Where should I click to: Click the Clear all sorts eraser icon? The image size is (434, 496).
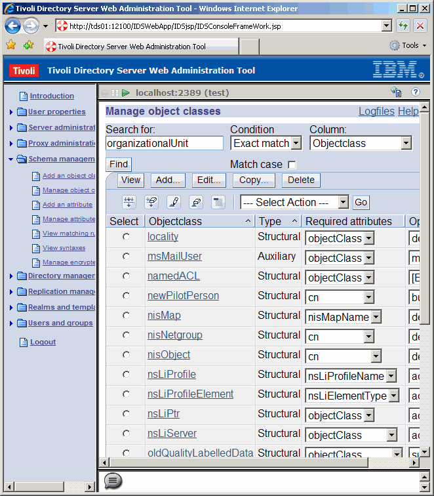point(195,202)
